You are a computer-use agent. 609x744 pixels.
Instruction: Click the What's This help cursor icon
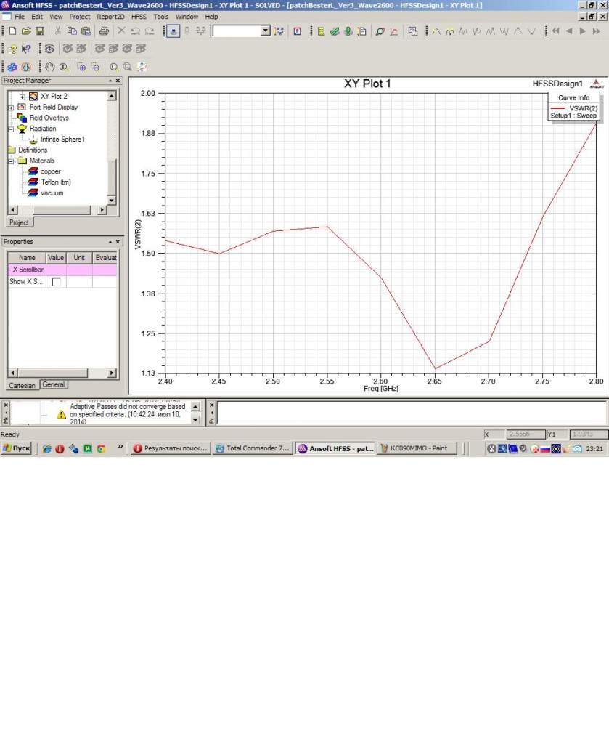pos(26,49)
